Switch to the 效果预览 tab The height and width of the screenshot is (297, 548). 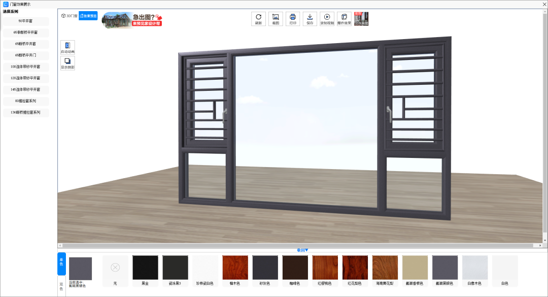[88, 16]
